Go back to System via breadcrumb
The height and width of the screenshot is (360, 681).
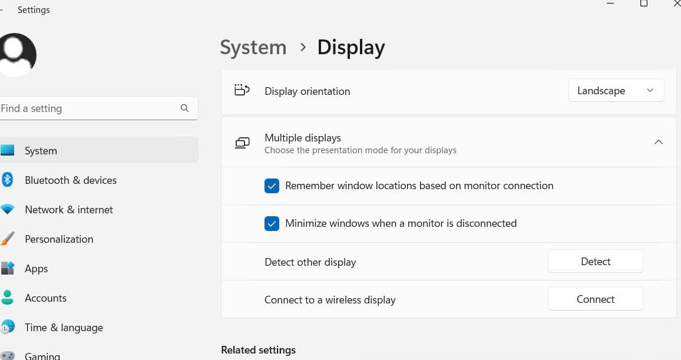[x=253, y=47]
